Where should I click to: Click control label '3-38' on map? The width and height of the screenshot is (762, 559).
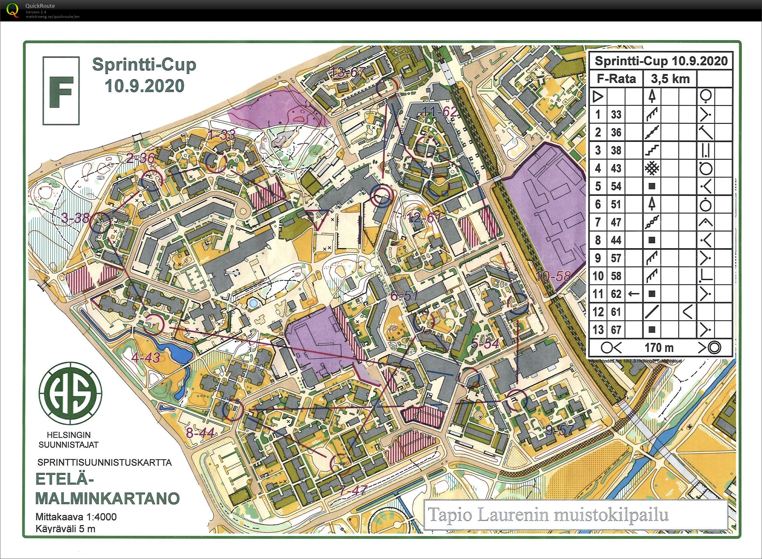75,218
